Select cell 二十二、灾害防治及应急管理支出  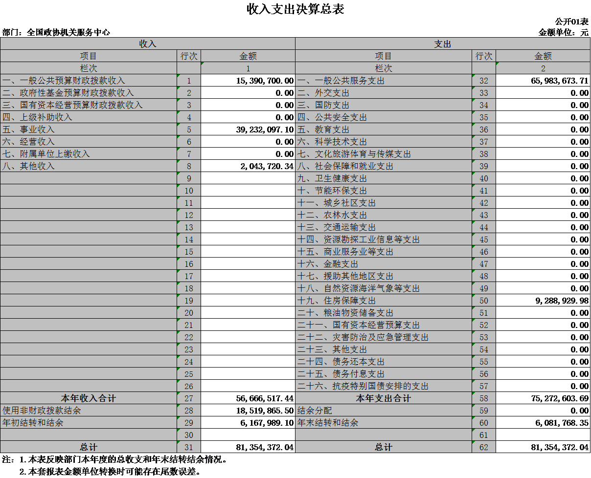[x=384, y=337]
